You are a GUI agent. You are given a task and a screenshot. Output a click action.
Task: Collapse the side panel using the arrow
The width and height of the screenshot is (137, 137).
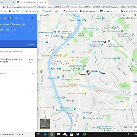click(x=39, y=18)
